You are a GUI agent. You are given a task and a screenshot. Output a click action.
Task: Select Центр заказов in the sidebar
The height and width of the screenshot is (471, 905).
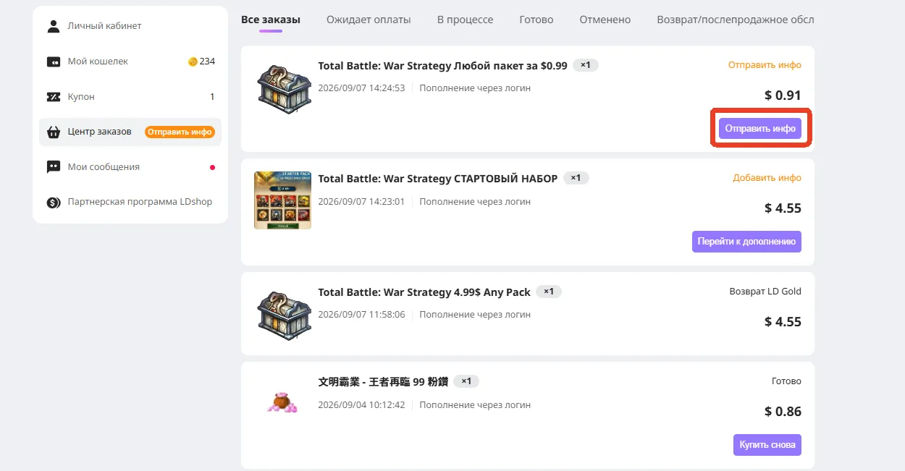[x=130, y=132]
